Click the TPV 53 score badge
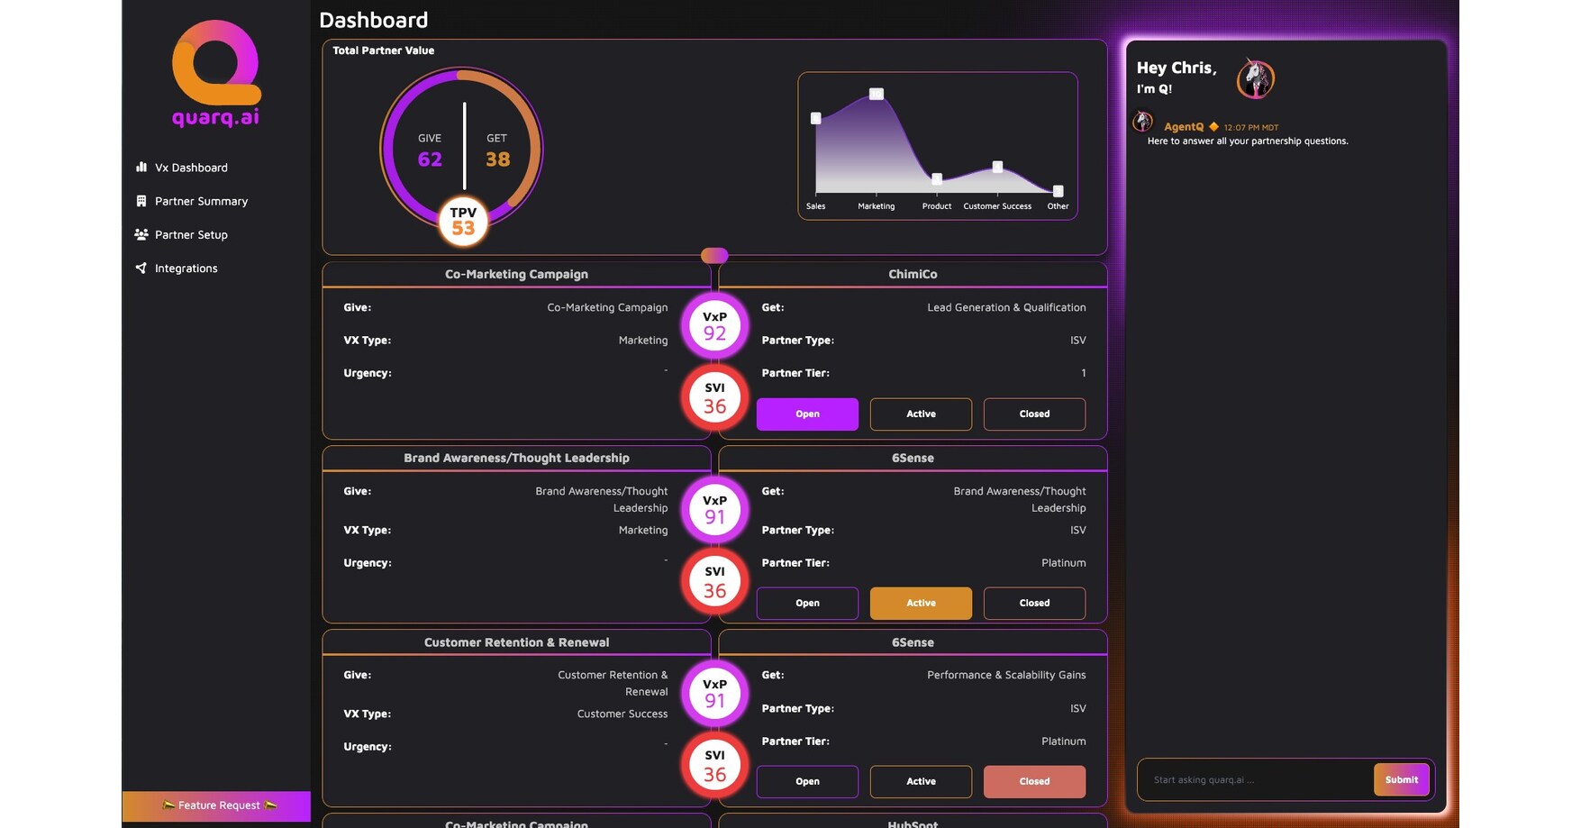 (463, 221)
